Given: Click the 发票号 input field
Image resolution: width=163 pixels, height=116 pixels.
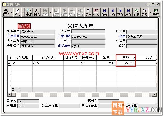Looking at the screenshot, I should pyautogui.click(x=88, y=31).
